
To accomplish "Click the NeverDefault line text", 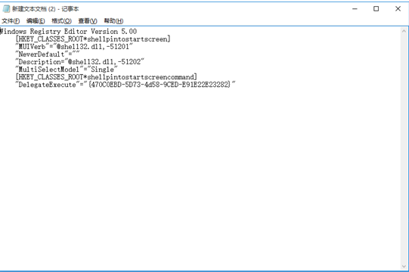I will click(48, 54).
